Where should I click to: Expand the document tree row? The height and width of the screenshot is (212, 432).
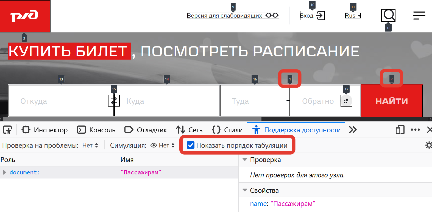pyautogui.click(x=4, y=172)
